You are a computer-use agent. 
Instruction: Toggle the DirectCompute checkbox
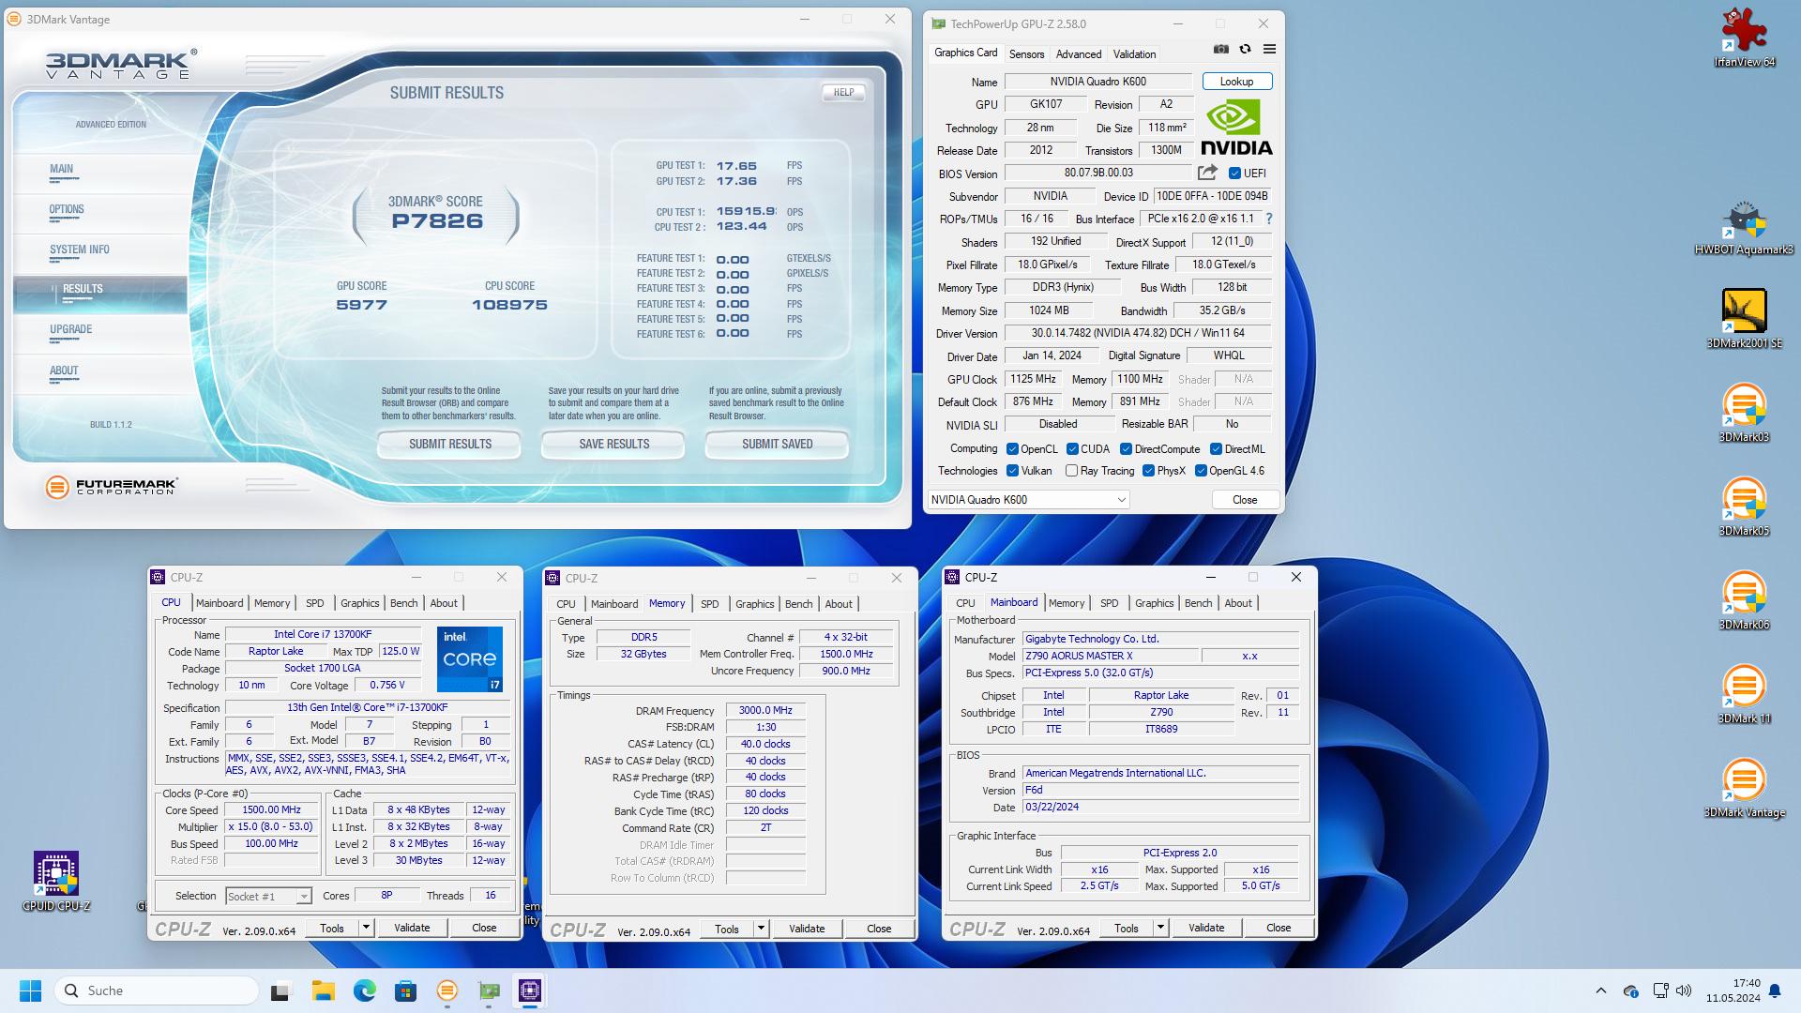coord(1126,449)
